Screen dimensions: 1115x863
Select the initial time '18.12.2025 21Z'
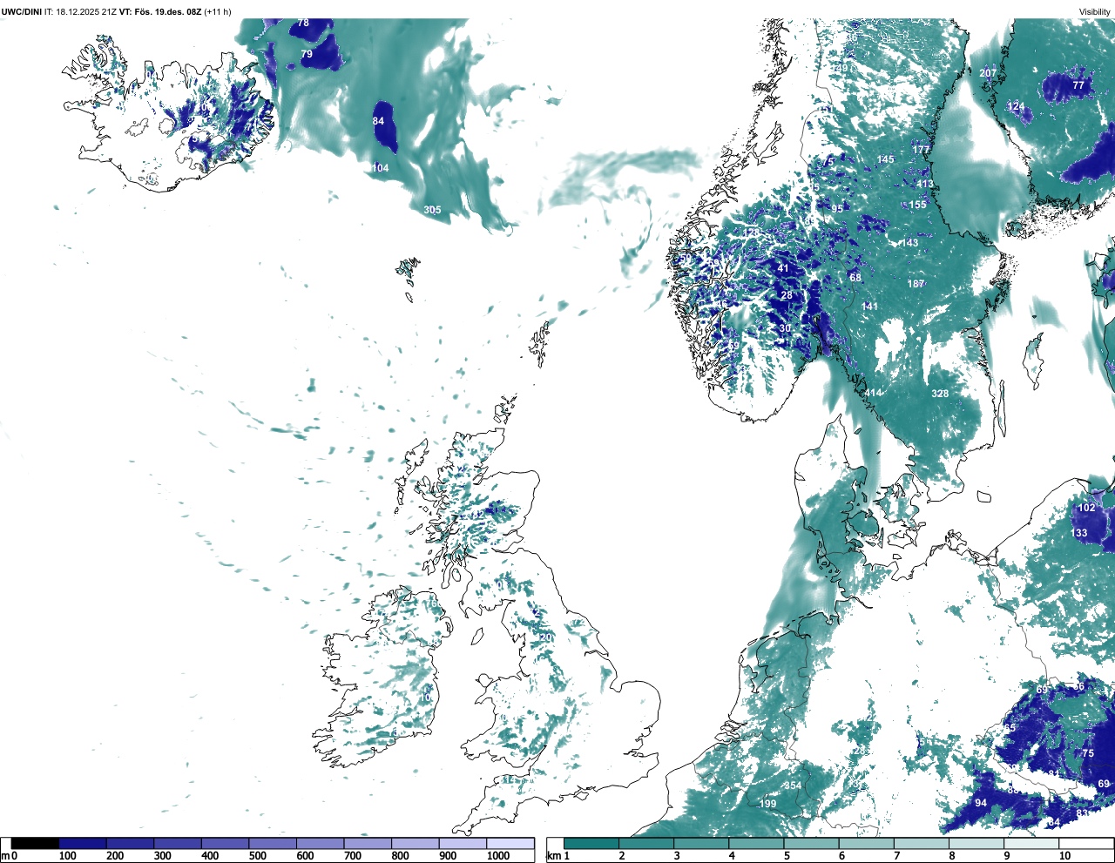(86, 11)
